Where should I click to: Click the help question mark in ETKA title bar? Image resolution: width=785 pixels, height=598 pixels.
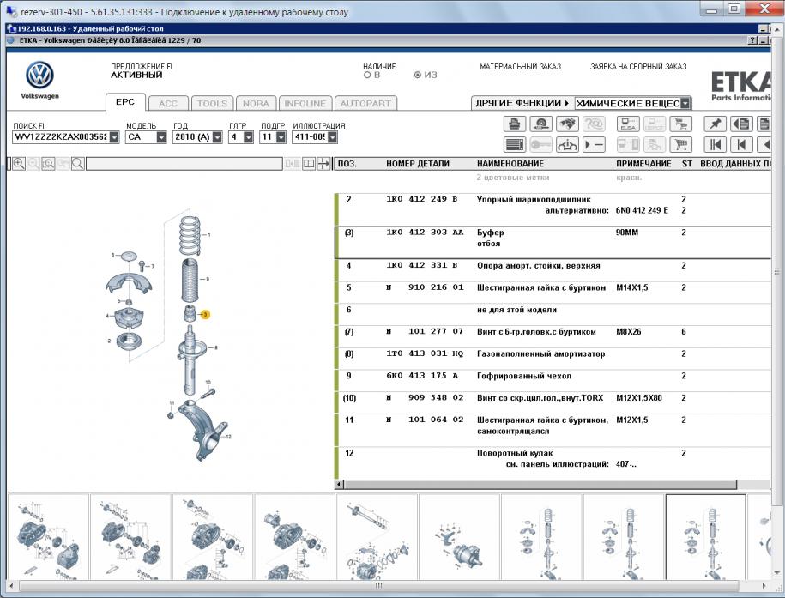(752, 40)
